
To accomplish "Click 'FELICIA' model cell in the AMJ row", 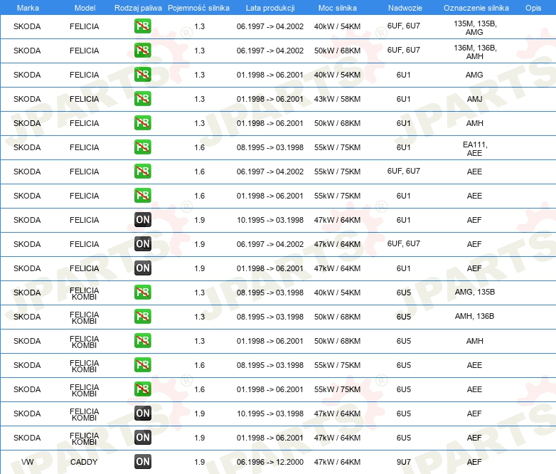I will 84,99.
